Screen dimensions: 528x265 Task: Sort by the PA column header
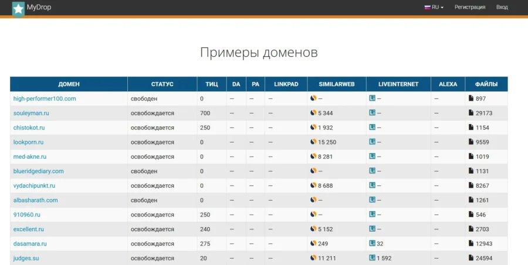(256, 84)
